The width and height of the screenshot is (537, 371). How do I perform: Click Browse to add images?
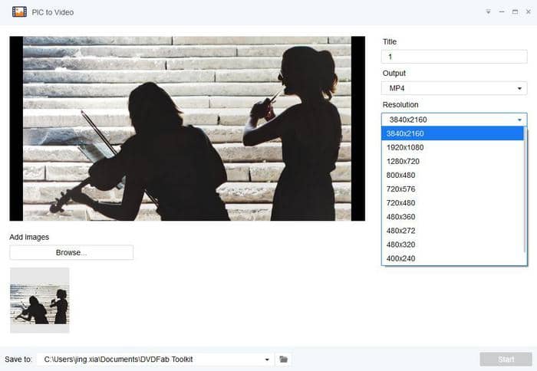click(x=71, y=253)
